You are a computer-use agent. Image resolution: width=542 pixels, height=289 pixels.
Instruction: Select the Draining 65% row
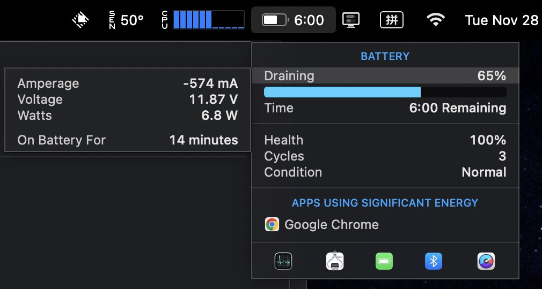point(385,75)
